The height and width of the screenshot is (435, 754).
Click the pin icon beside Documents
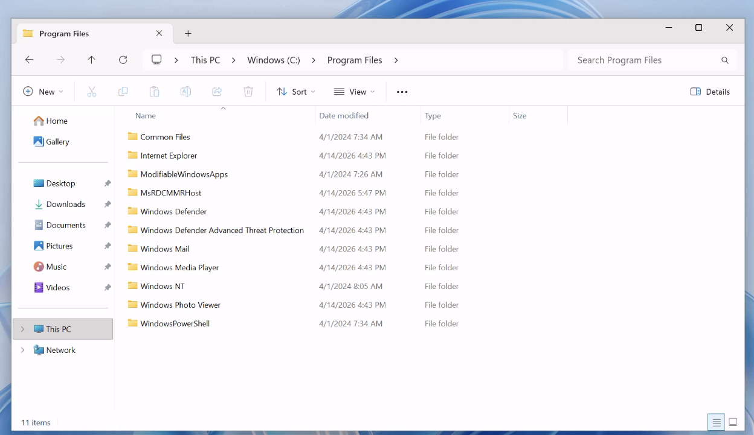(x=108, y=225)
